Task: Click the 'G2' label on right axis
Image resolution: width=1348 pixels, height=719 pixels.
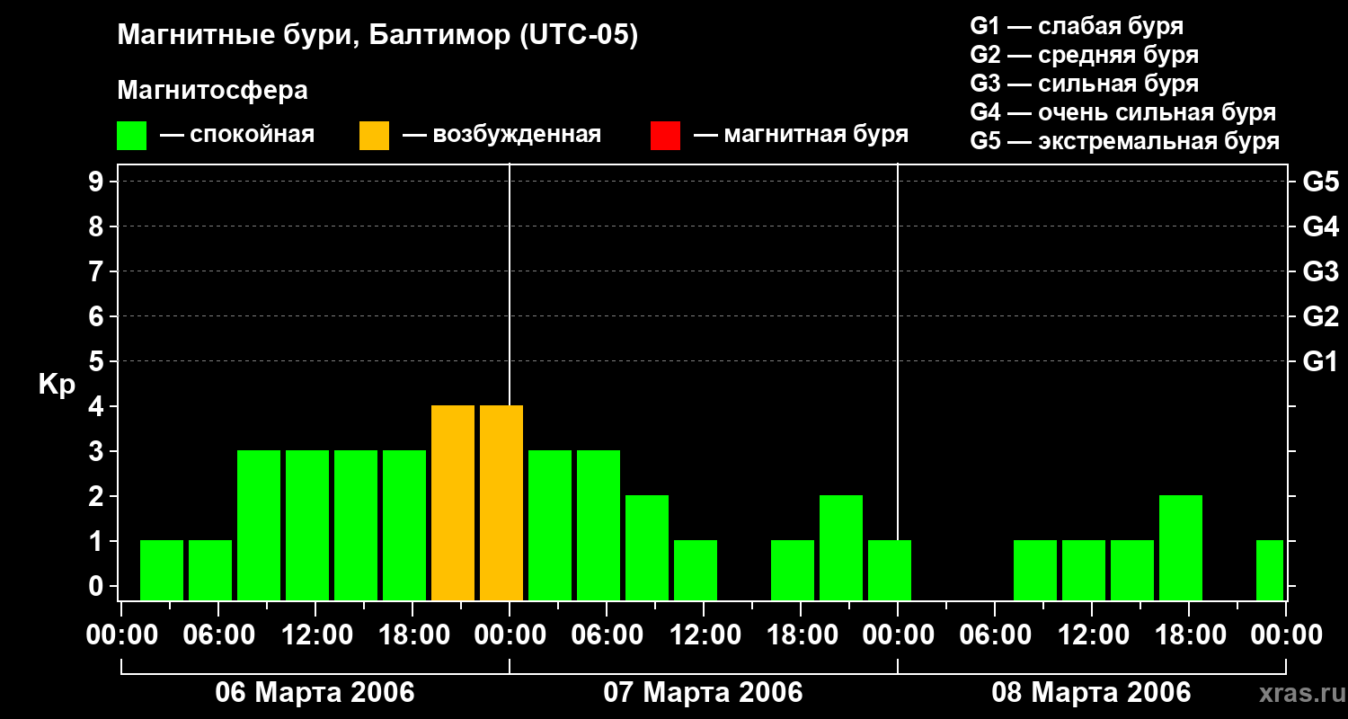Action: [1321, 316]
